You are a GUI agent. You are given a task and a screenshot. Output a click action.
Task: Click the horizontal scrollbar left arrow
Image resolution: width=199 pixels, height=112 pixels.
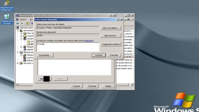pos(17,84)
